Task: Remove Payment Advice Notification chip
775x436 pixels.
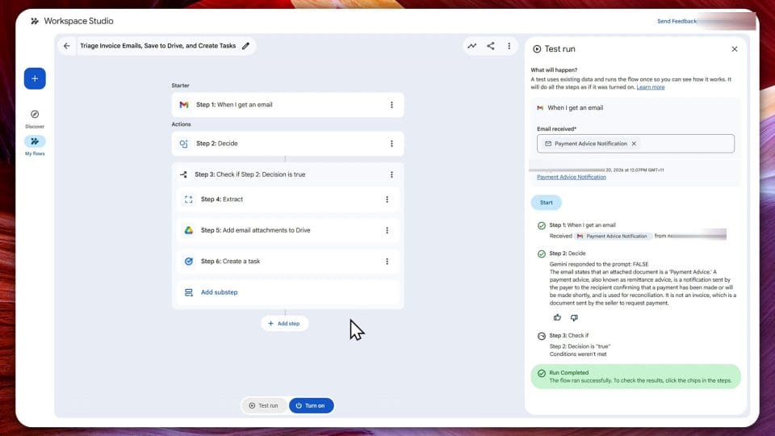Action: point(634,144)
